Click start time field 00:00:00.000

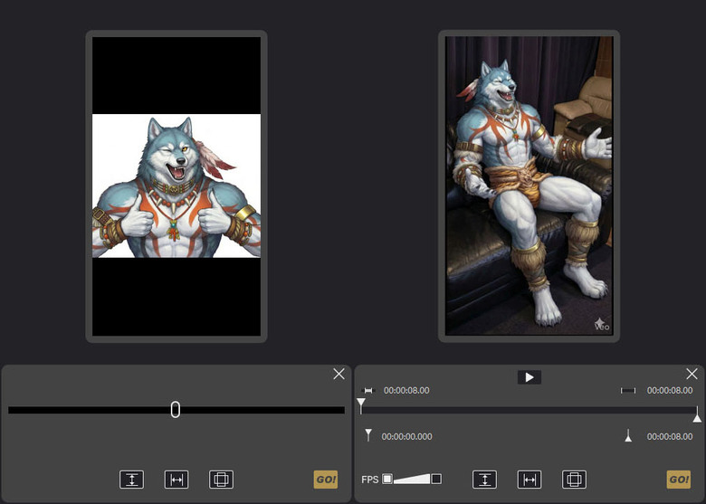pos(406,436)
